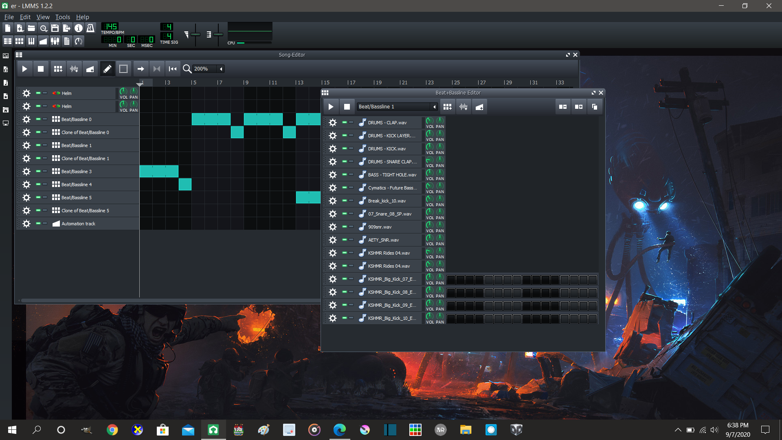Viewport: 782px width, 440px height.
Task: Open gear menu for second Helm track
Action: [26, 106]
